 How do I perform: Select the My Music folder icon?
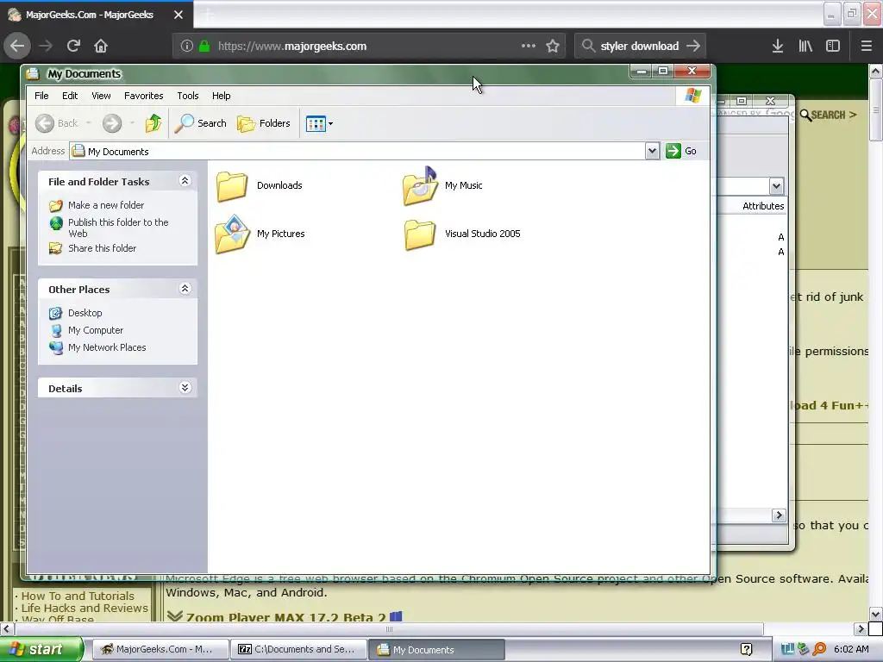[x=420, y=186]
